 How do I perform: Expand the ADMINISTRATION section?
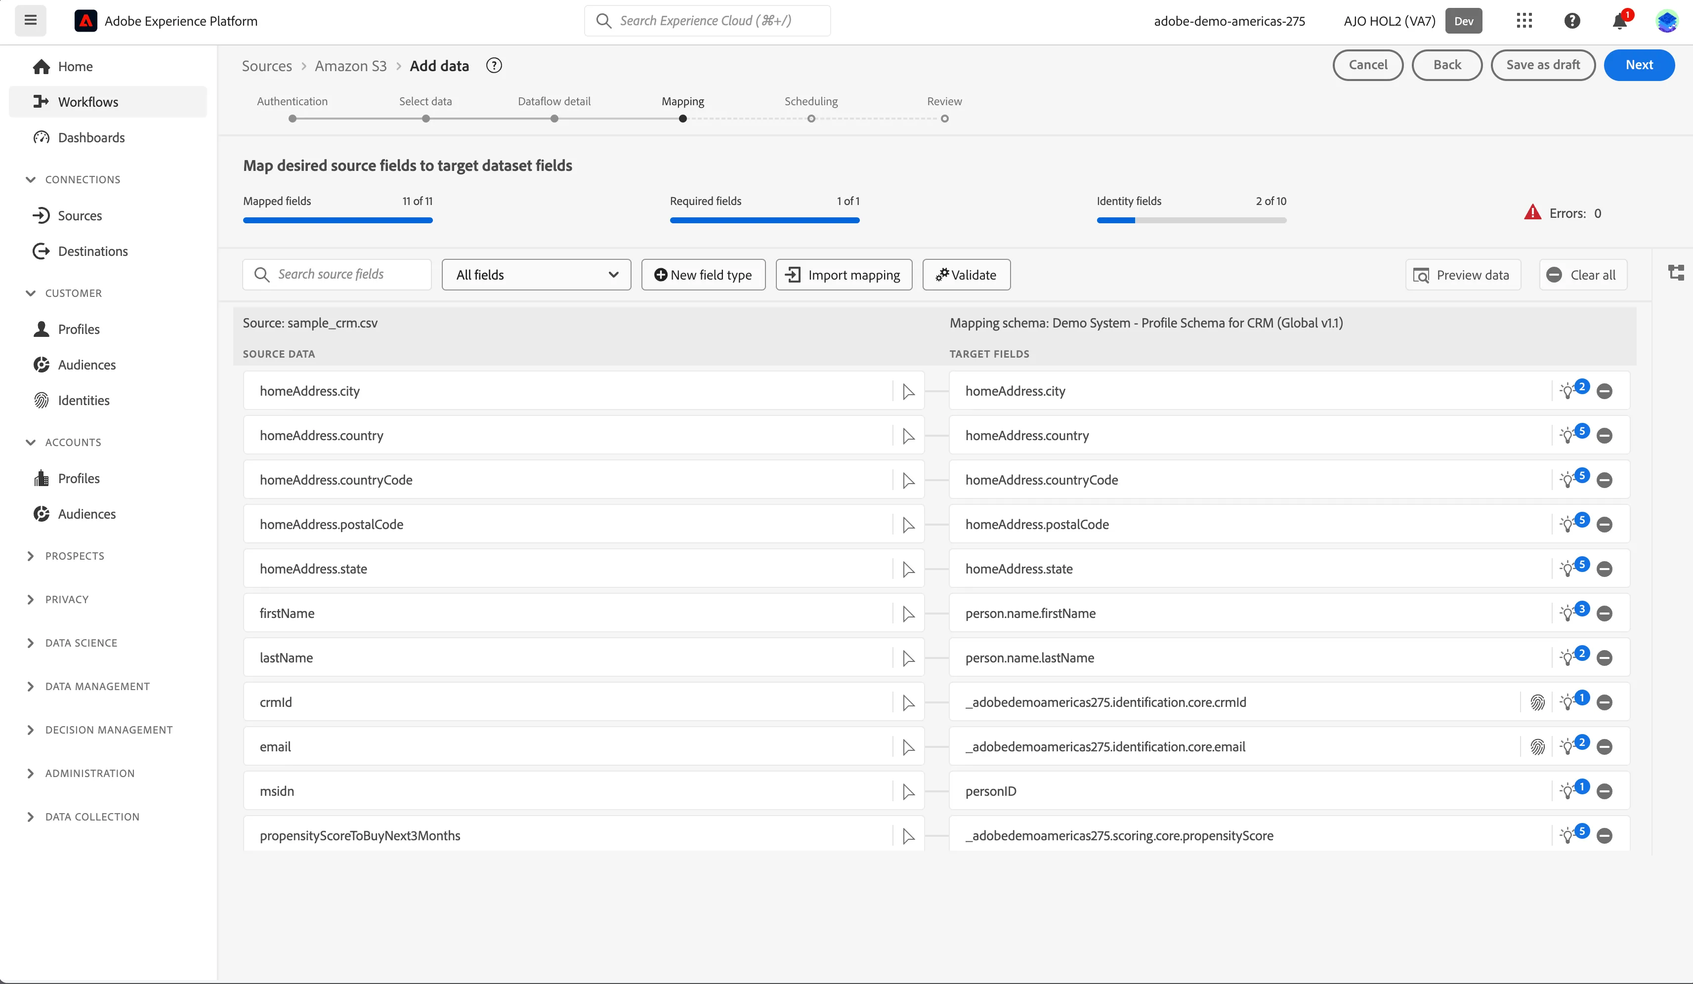(x=30, y=773)
